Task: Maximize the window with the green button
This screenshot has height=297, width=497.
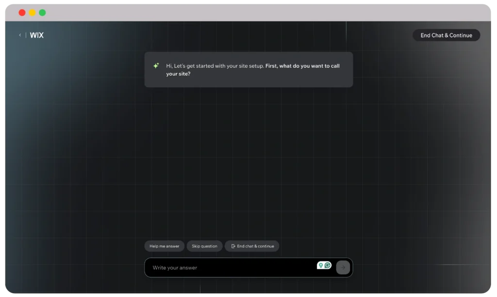Action: pos(42,13)
